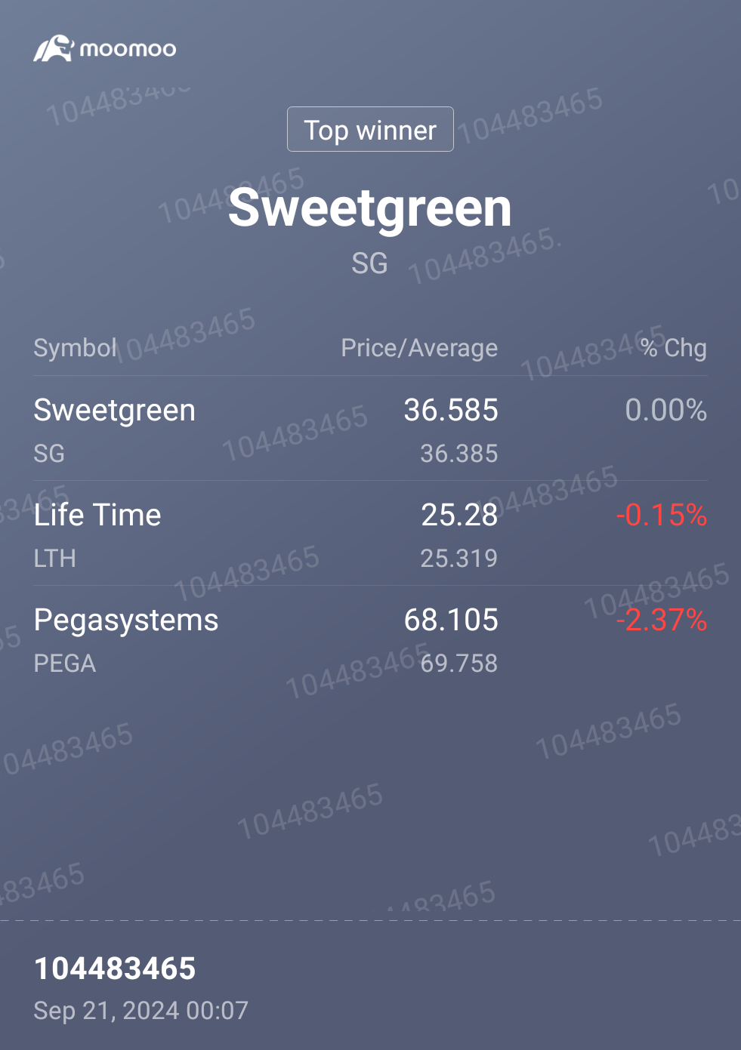Open the Sweetgreen row in the table

click(370, 429)
